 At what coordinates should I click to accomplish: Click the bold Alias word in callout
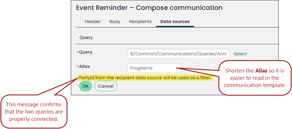pyautogui.click(x=262, y=71)
